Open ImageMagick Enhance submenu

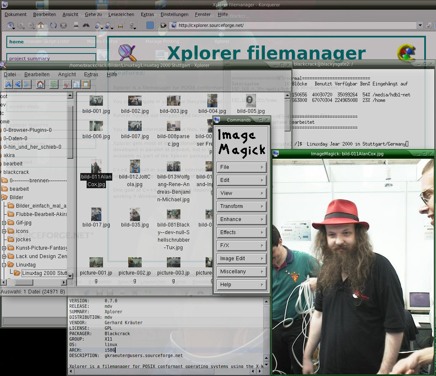point(241,219)
